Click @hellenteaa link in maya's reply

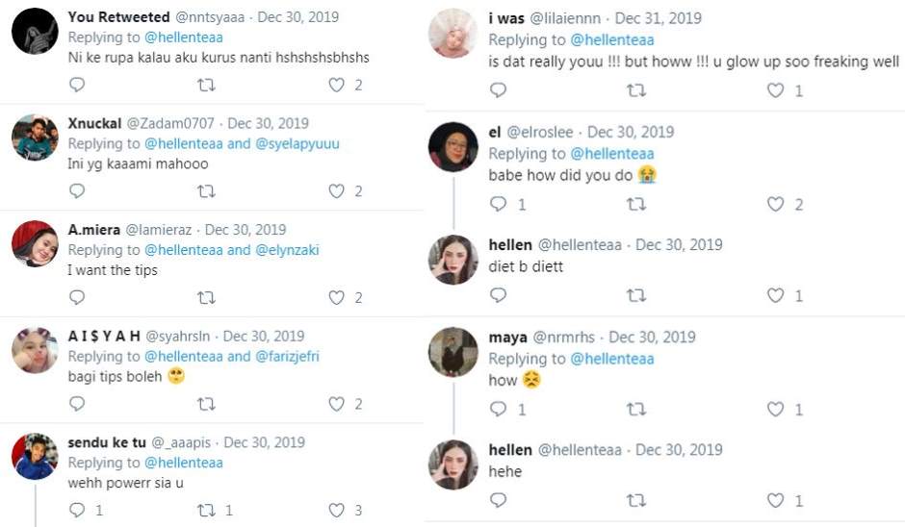click(x=612, y=359)
